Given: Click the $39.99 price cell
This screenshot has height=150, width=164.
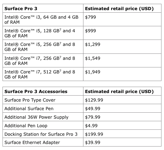Looking at the screenshot, I should 122,142.
